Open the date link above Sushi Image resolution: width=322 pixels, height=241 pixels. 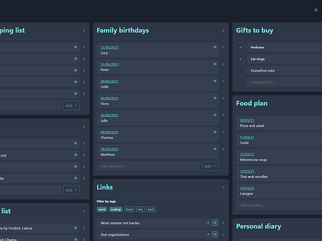247,137
